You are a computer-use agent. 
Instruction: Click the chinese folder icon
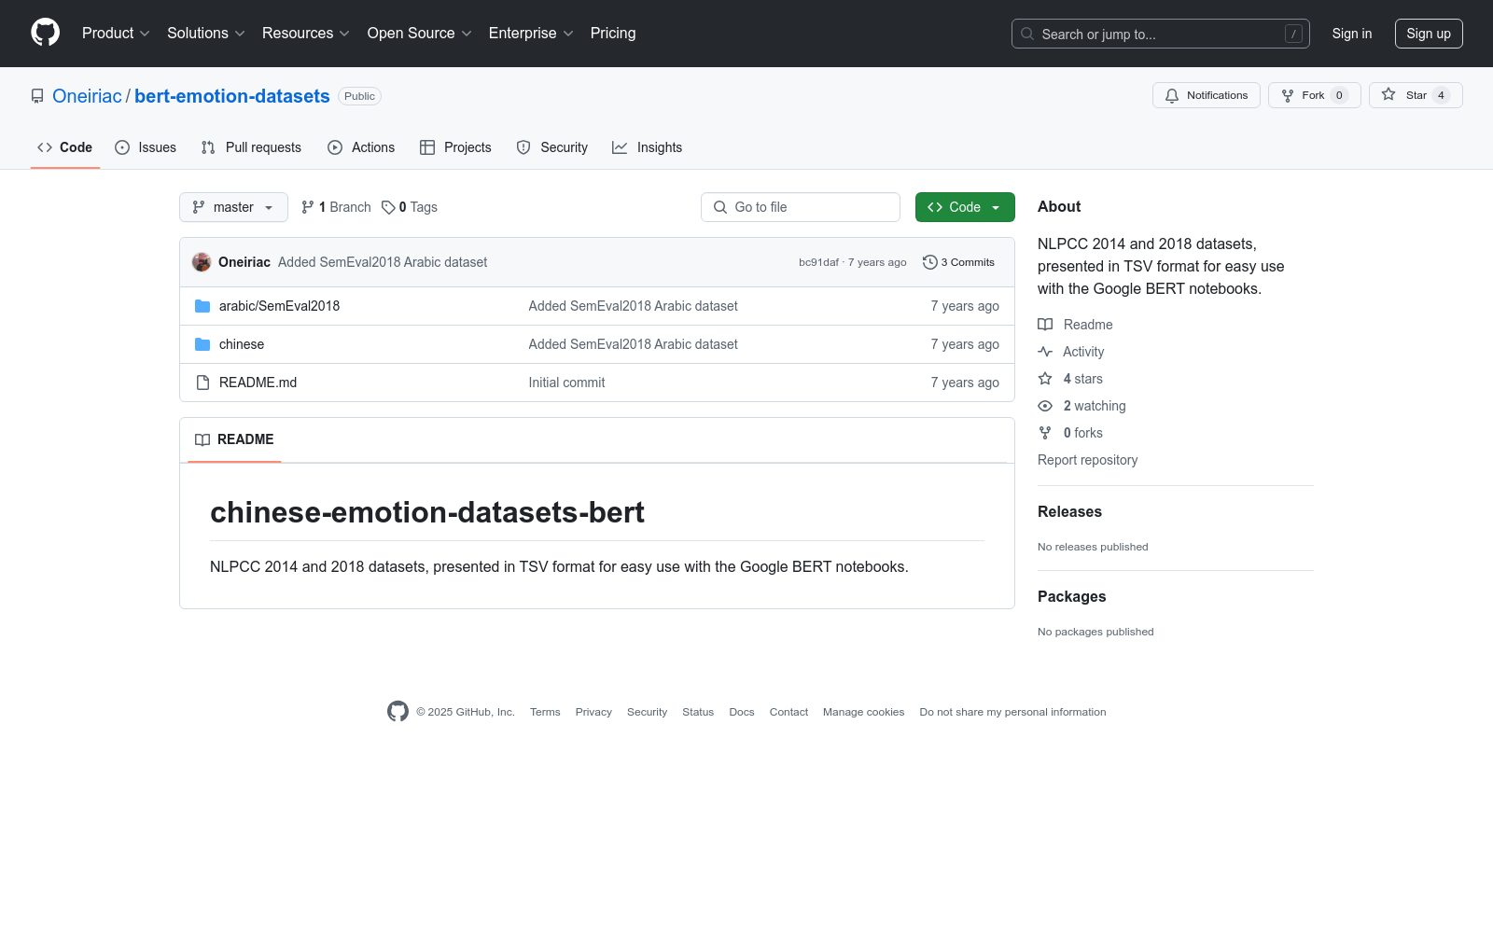[202, 344]
